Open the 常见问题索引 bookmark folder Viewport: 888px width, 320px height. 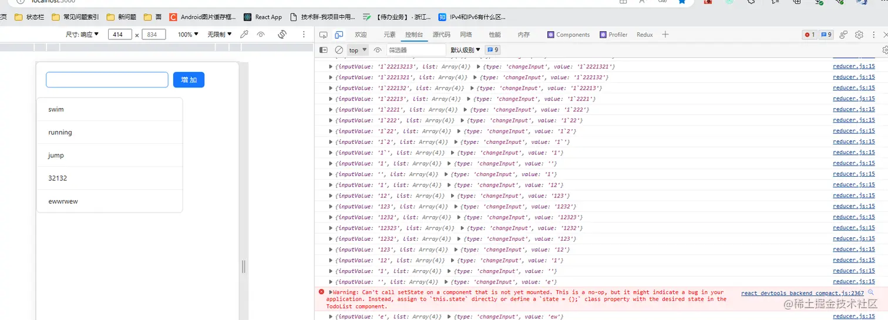coord(75,17)
